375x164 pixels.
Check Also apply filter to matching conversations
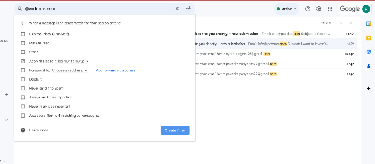[23, 116]
